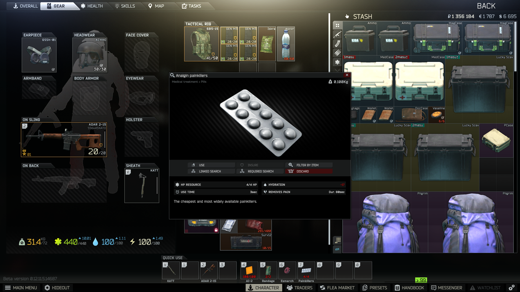Open weapon PRESETS
Viewport: 520px width, 292px height.
pyautogui.click(x=375, y=288)
